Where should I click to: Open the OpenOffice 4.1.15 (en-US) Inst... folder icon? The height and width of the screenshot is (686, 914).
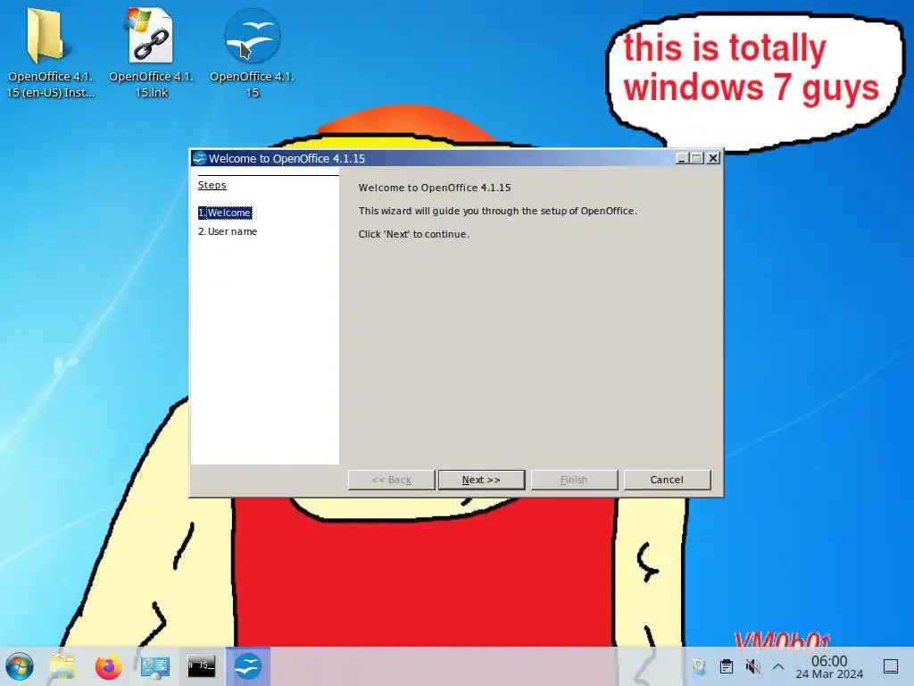coord(50,53)
